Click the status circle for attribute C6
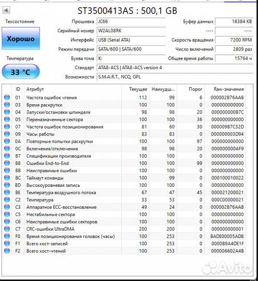This screenshot has height=281, width=258. (7, 222)
